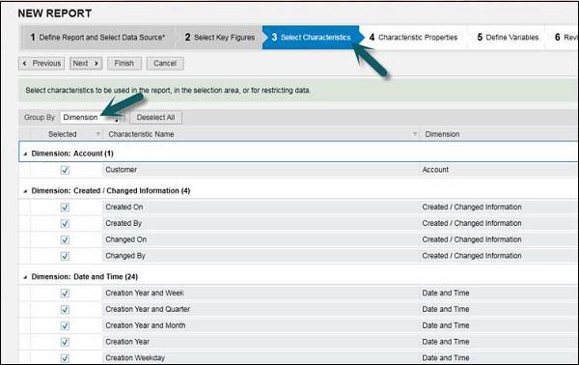Click the Deselect All button
This screenshot has width=579, height=365.
[155, 118]
